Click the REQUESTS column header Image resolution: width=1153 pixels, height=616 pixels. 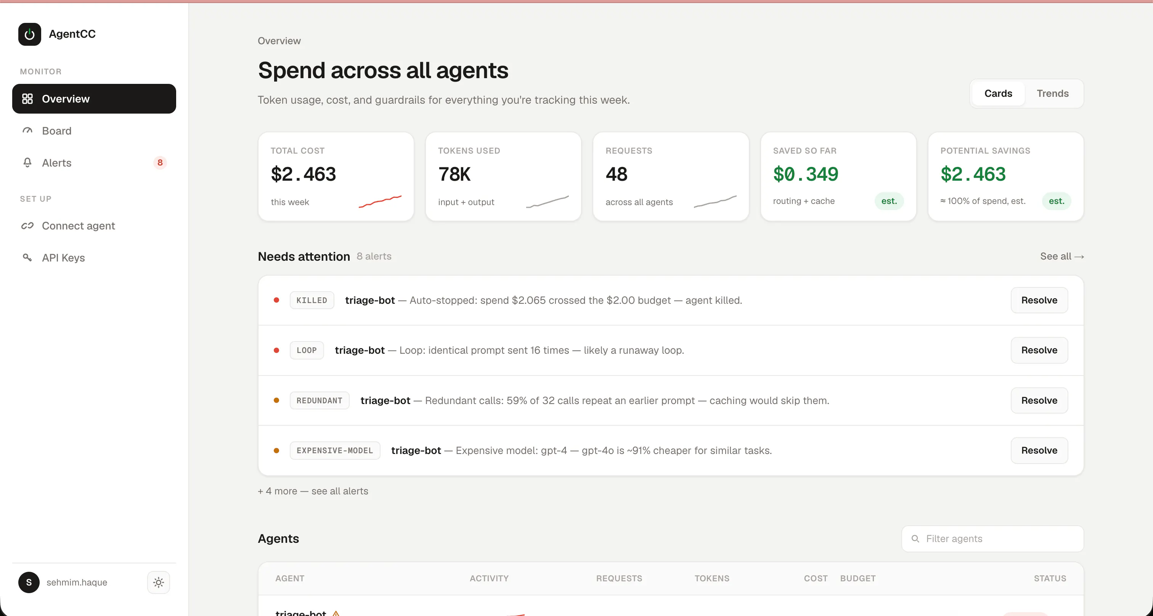(619, 578)
